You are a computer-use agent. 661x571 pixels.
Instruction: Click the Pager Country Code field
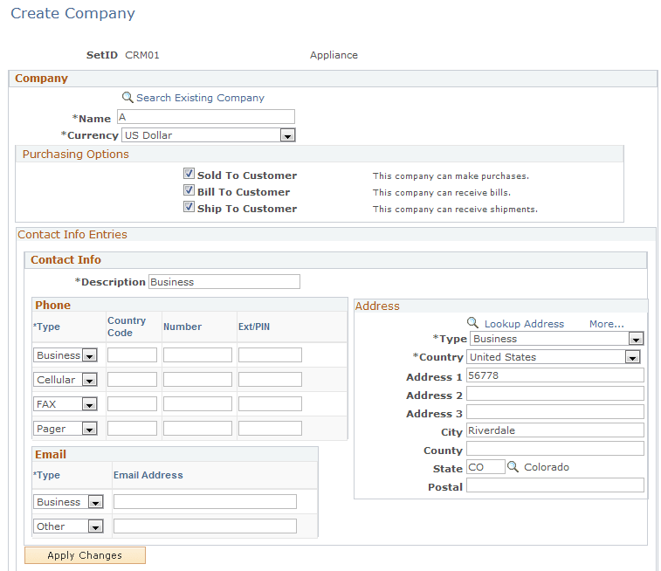pyautogui.click(x=132, y=428)
